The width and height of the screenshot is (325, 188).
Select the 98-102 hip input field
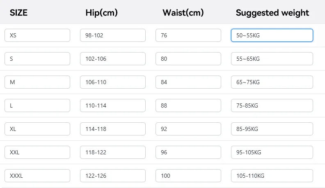pyautogui.click(x=113, y=35)
